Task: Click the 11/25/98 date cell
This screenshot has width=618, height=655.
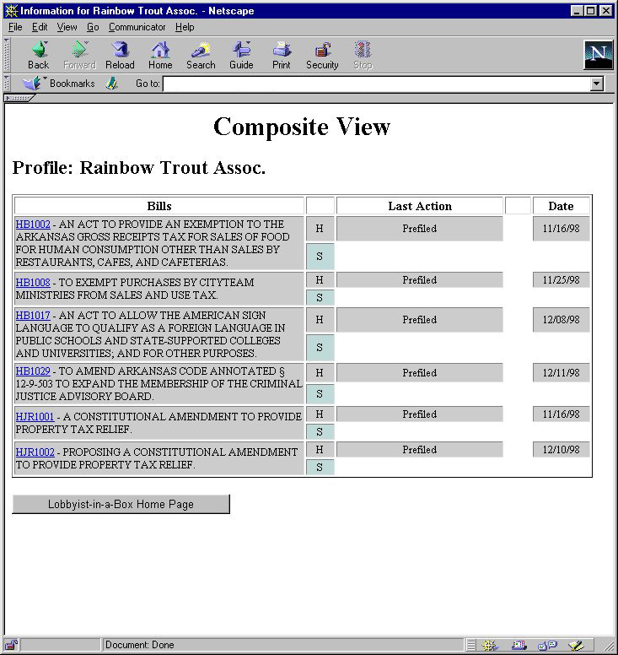Action: pyautogui.click(x=562, y=280)
